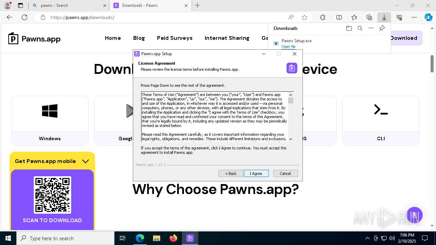The width and height of the screenshot is (436, 245).
Task: Refresh the current page
Action: 25,17
